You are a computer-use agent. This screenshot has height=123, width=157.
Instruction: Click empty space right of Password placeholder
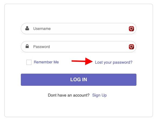coord(89,47)
